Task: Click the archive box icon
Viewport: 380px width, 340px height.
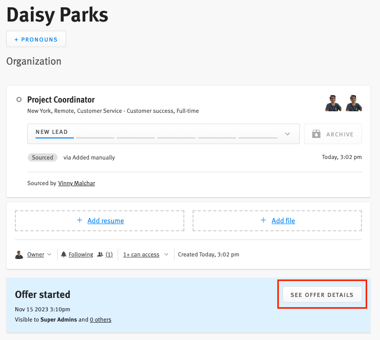Action: click(x=316, y=134)
